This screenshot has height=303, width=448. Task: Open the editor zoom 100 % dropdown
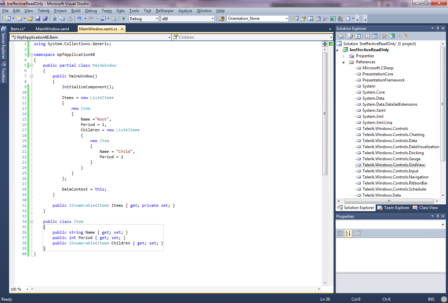(x=27, y=289)
